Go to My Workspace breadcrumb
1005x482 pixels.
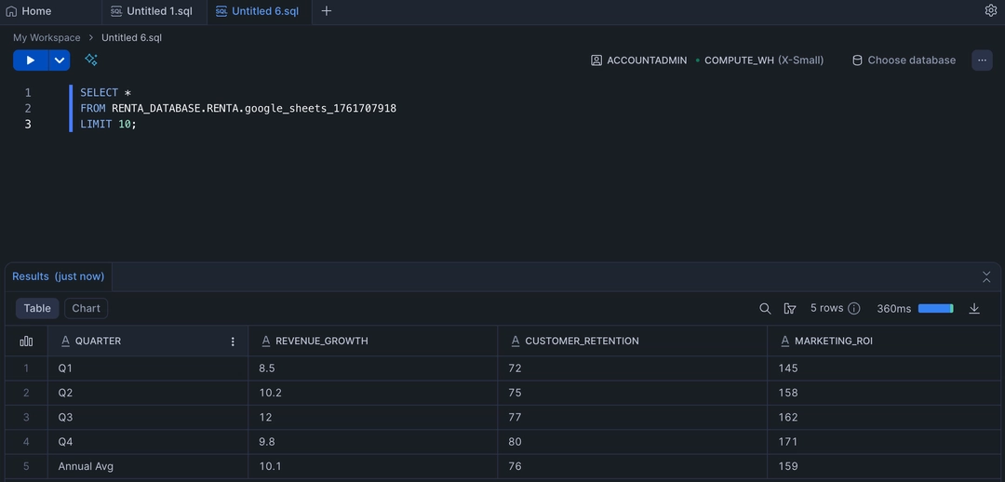(47, 38)
